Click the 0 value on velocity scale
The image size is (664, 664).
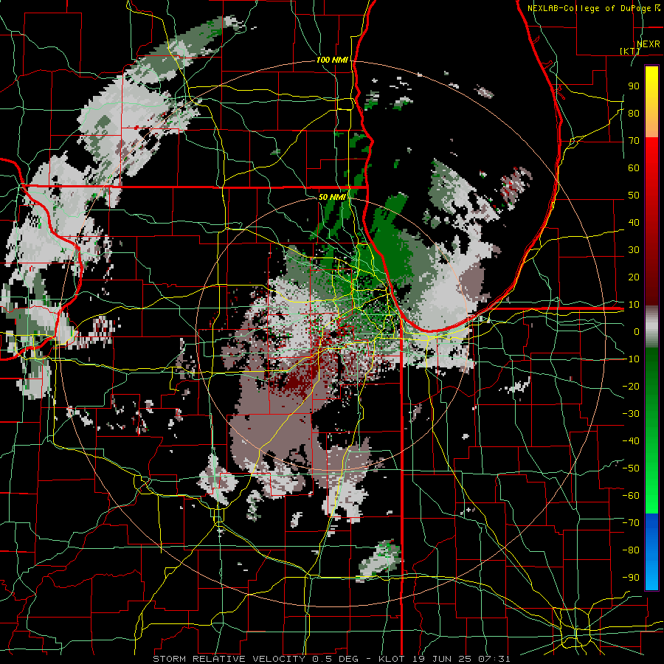tap(637, 331)
